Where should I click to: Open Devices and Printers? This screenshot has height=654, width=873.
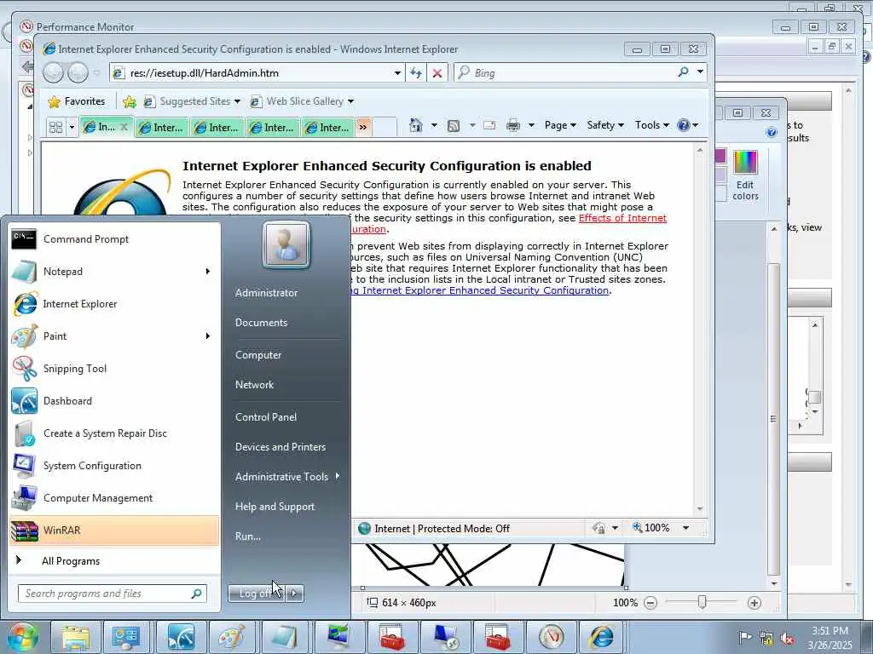tap(280, 446)
